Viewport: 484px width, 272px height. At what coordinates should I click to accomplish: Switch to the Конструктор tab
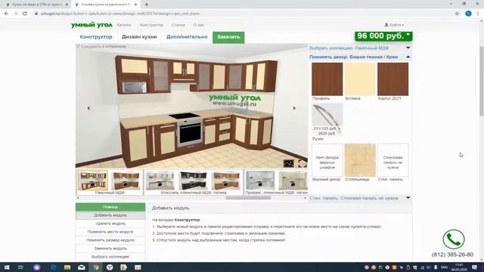coord(96,37)
